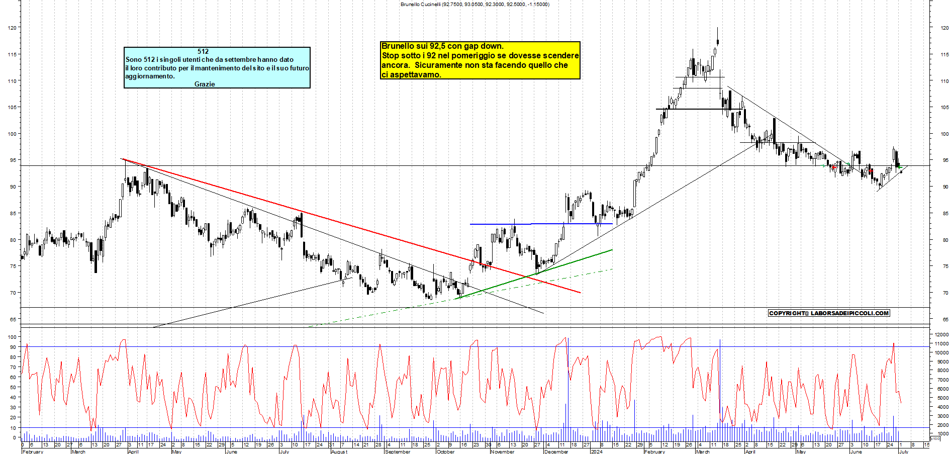Click '50' on the left oscillator scale
This screenshot has width=950, height=454.
pos(13,387)
